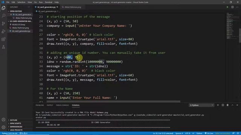Expand the Outline section
The height and width of the screenshot is (135, 241).
tap(14, 120)
